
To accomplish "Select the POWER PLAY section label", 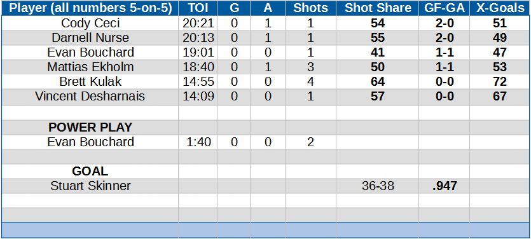I will [x=90, y=127].
